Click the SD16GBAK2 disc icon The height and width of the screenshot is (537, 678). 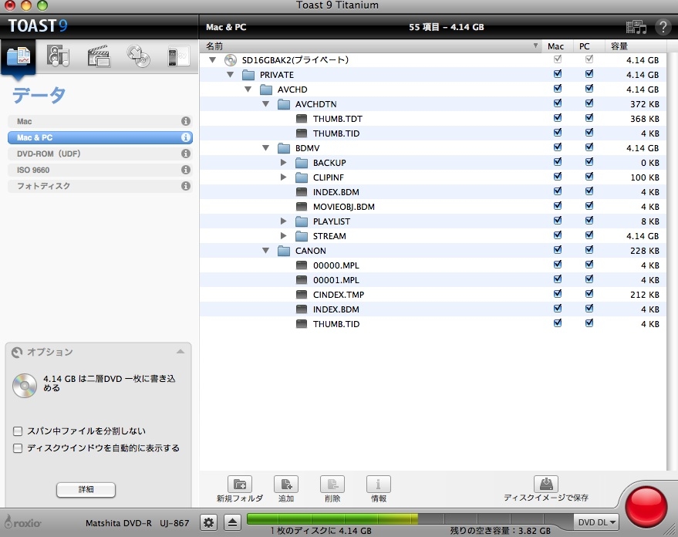coord(231,60)
